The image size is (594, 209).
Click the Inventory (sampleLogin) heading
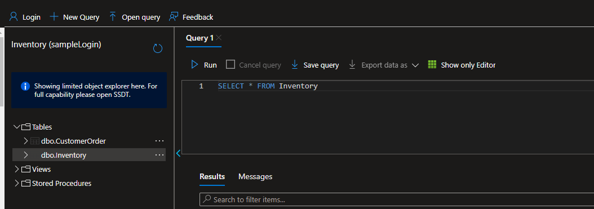point(56,45)
